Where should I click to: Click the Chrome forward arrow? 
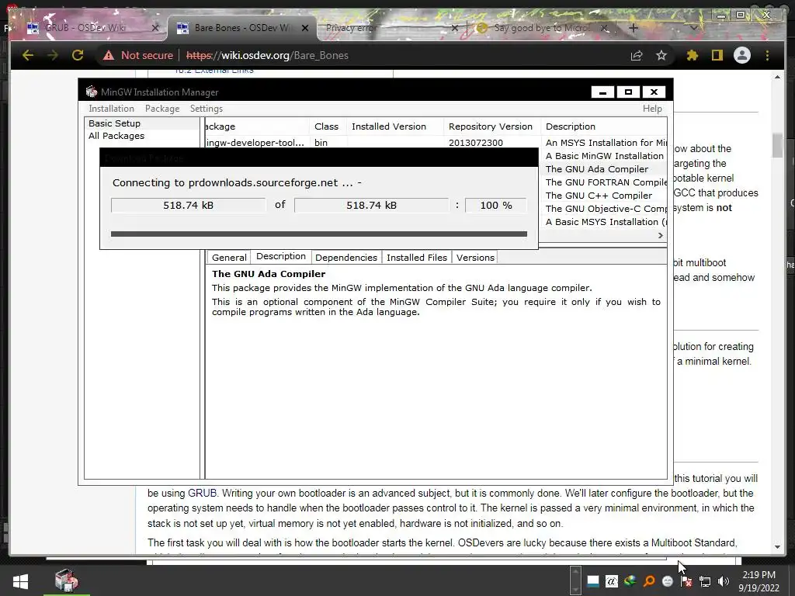53,55
